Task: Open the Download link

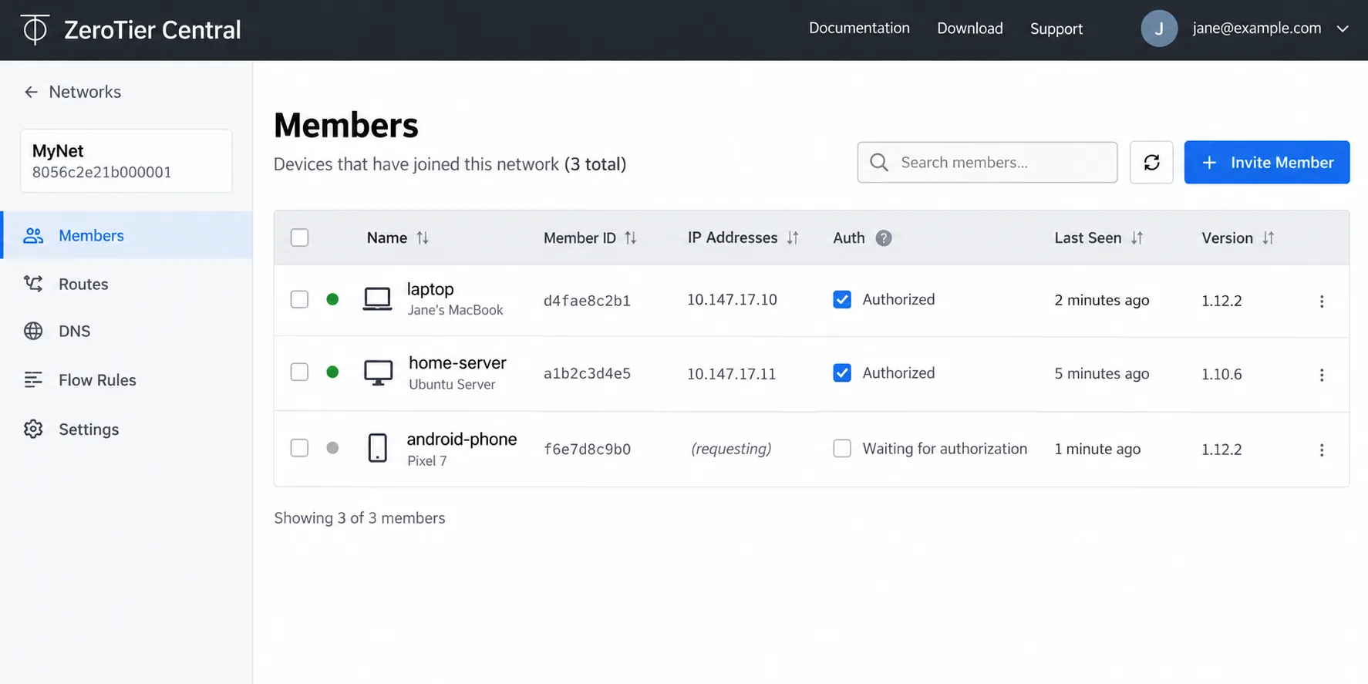Action: coord(970,29)
